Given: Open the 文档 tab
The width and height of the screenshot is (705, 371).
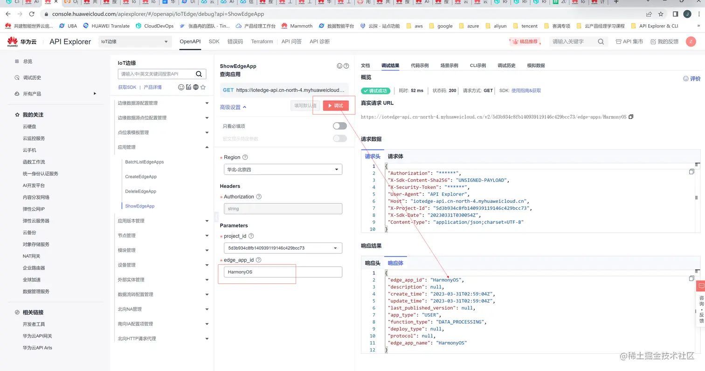Looking at the screenshot, I should tap(365, 66).
